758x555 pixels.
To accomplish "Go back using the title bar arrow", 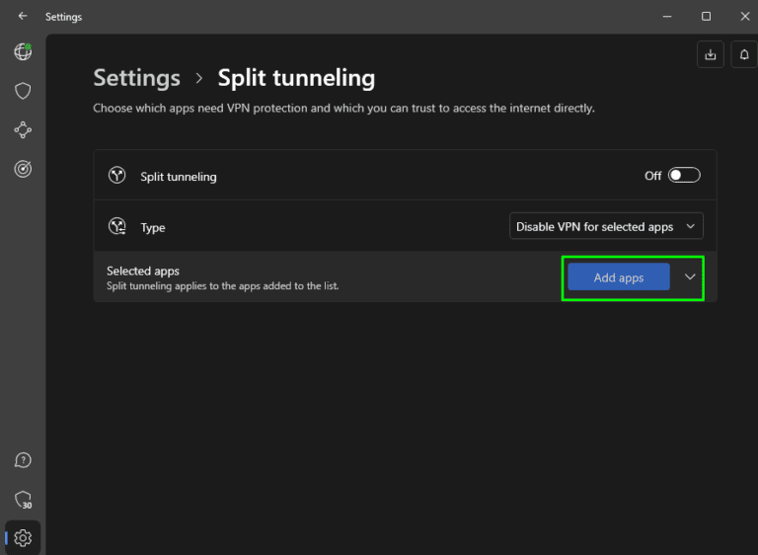I will (23, 17).
